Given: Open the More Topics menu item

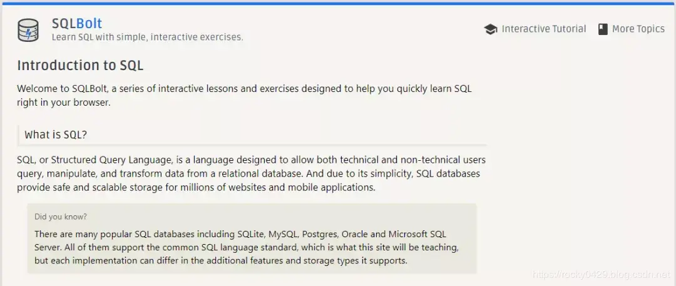Looking at the screenshot, I should tap(638, 29).
